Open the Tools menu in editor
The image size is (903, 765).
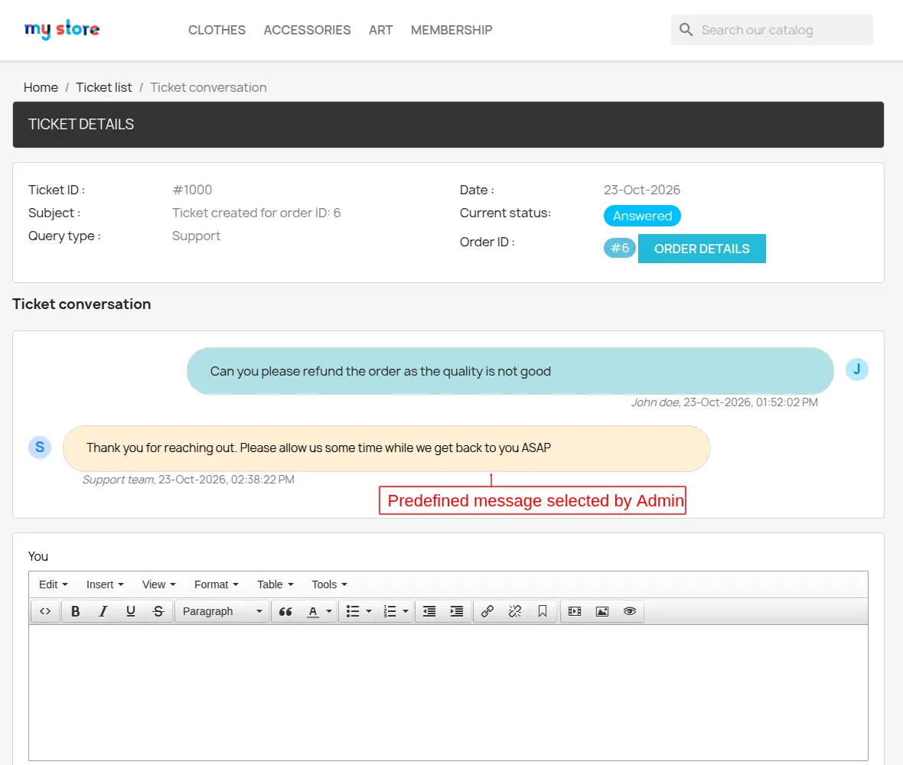[x=329, y=584]
